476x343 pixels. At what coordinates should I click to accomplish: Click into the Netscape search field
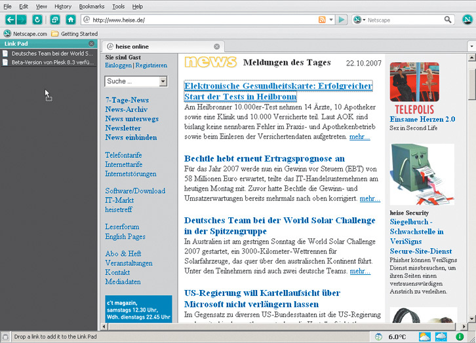click(405, 20)
